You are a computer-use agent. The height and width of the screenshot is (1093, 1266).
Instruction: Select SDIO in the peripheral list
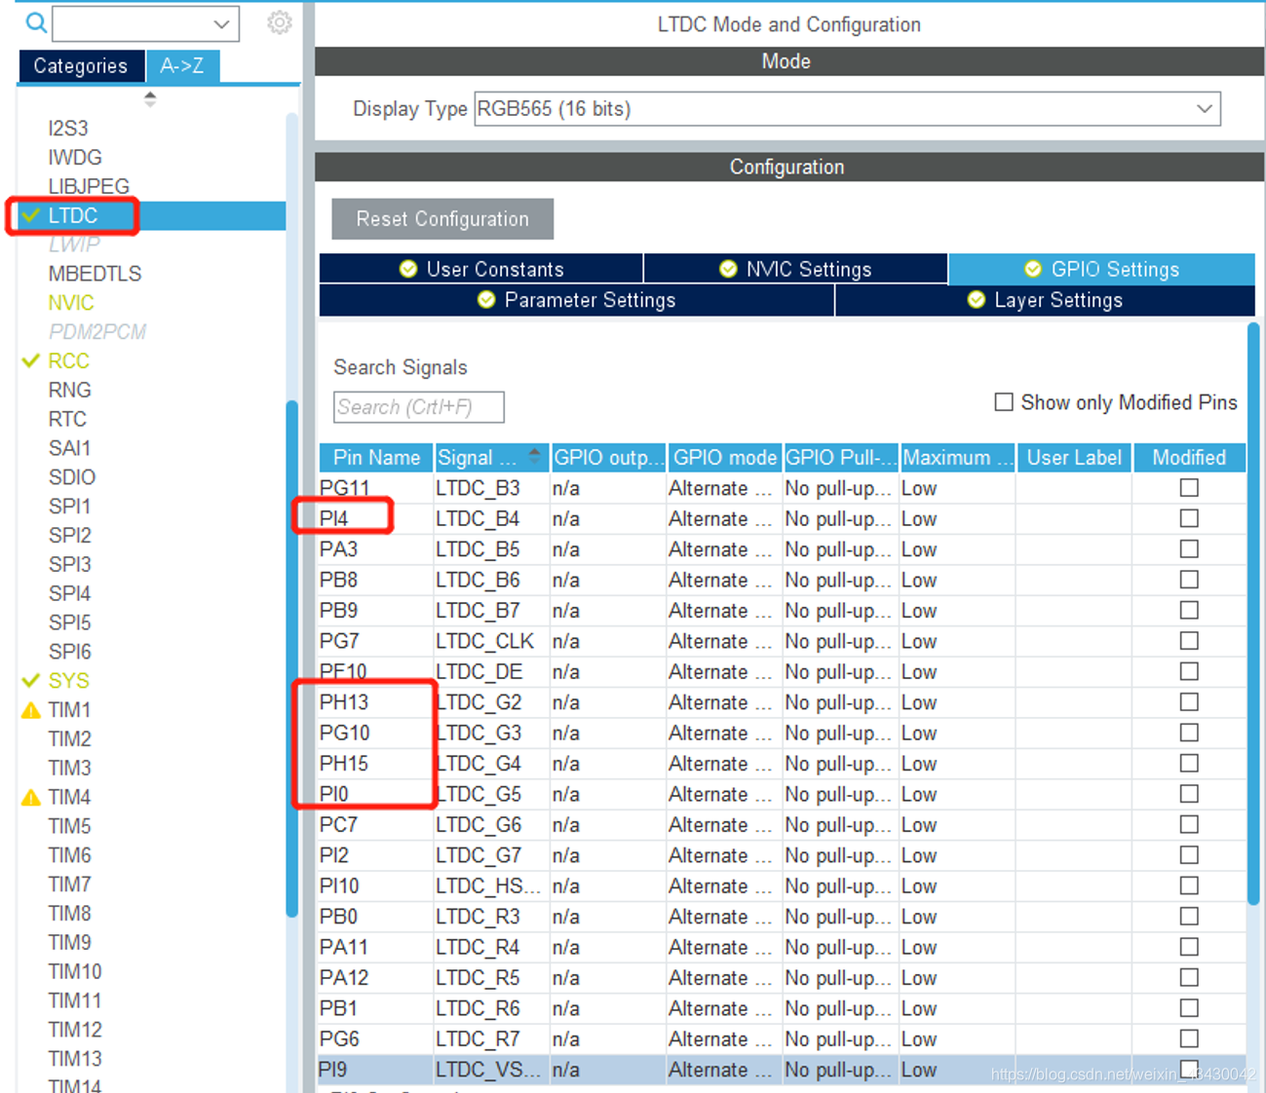coord(72,477)
